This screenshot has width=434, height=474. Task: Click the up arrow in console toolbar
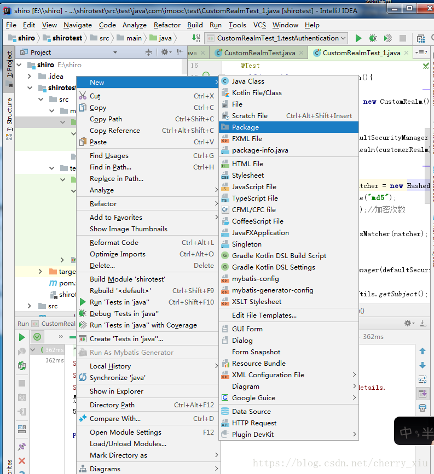[x=423, y=351]
